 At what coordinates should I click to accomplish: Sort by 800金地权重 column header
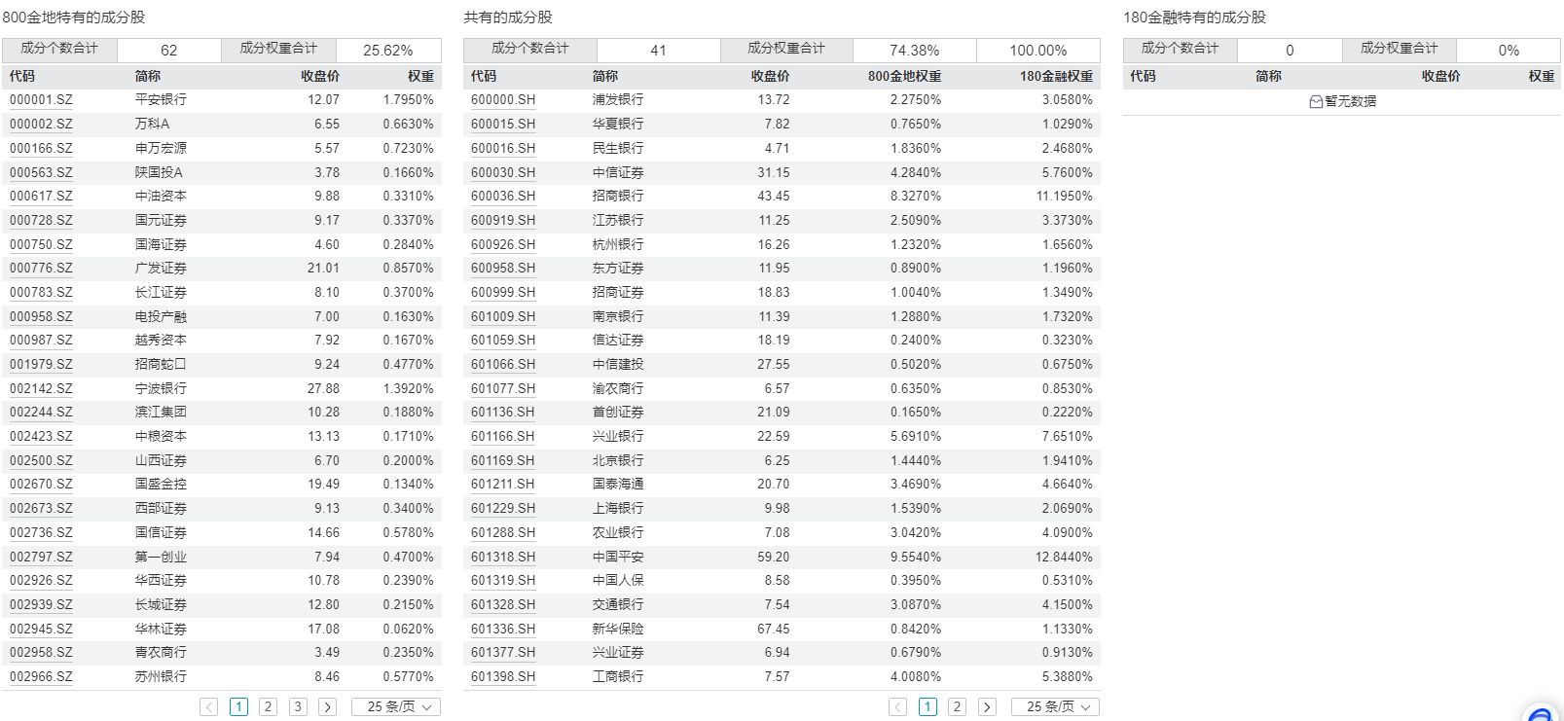coord(904,76)
